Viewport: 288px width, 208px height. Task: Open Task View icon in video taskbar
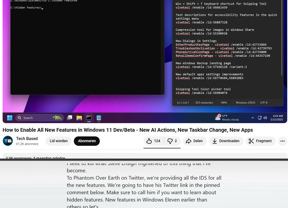[70, 118]
